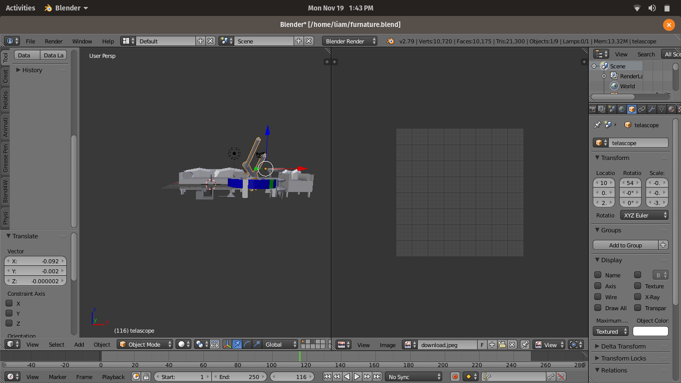This screenshot has width=681, height=383.
Task: Tick the X-Ray display checkbox
Action: (638, 297)
